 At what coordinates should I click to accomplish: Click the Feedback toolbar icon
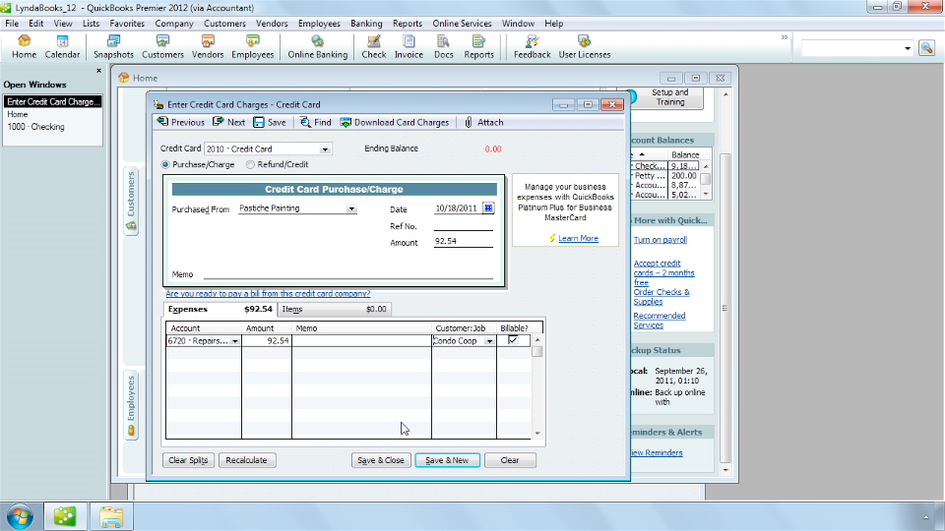click(x=533, y=46)
